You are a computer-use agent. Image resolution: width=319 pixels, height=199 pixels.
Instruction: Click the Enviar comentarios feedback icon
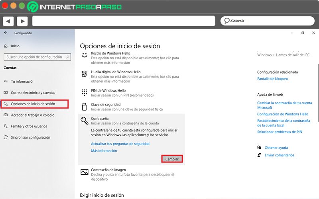pyautogui.click(x=259, y=155)
